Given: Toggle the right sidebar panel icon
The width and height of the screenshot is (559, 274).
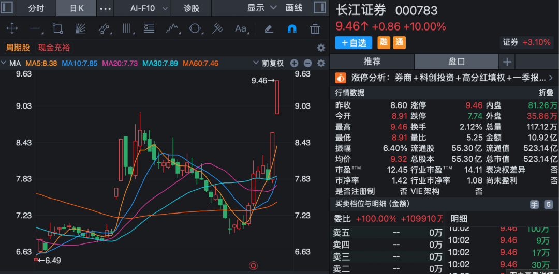Looking at the screenshot, I should pos(320,8).
